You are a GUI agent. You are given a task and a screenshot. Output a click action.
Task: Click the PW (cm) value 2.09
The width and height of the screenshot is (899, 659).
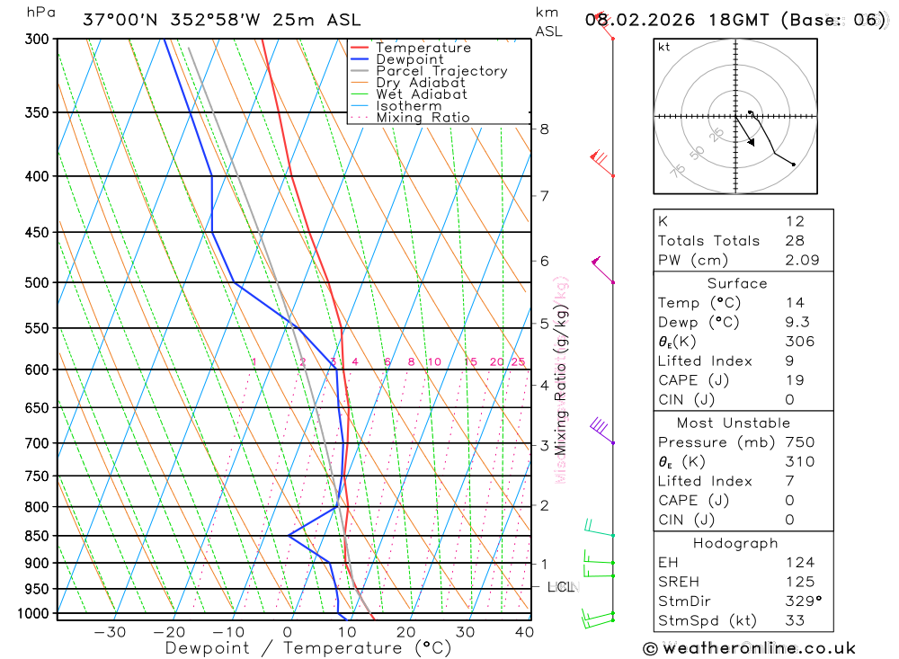[x=802, y=261]
